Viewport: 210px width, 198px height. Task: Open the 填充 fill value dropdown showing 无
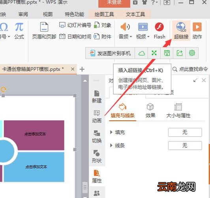[185, 132]
